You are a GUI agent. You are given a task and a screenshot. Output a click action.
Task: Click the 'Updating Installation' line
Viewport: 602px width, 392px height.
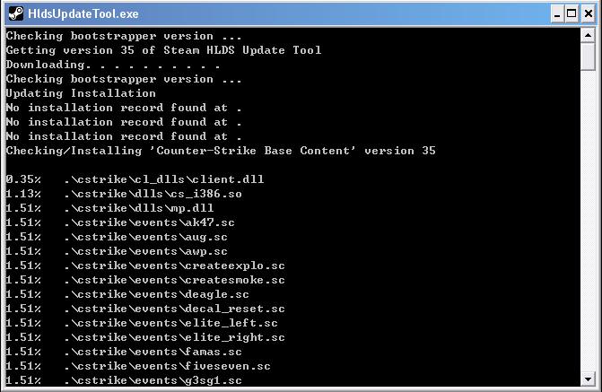[81, 93]
